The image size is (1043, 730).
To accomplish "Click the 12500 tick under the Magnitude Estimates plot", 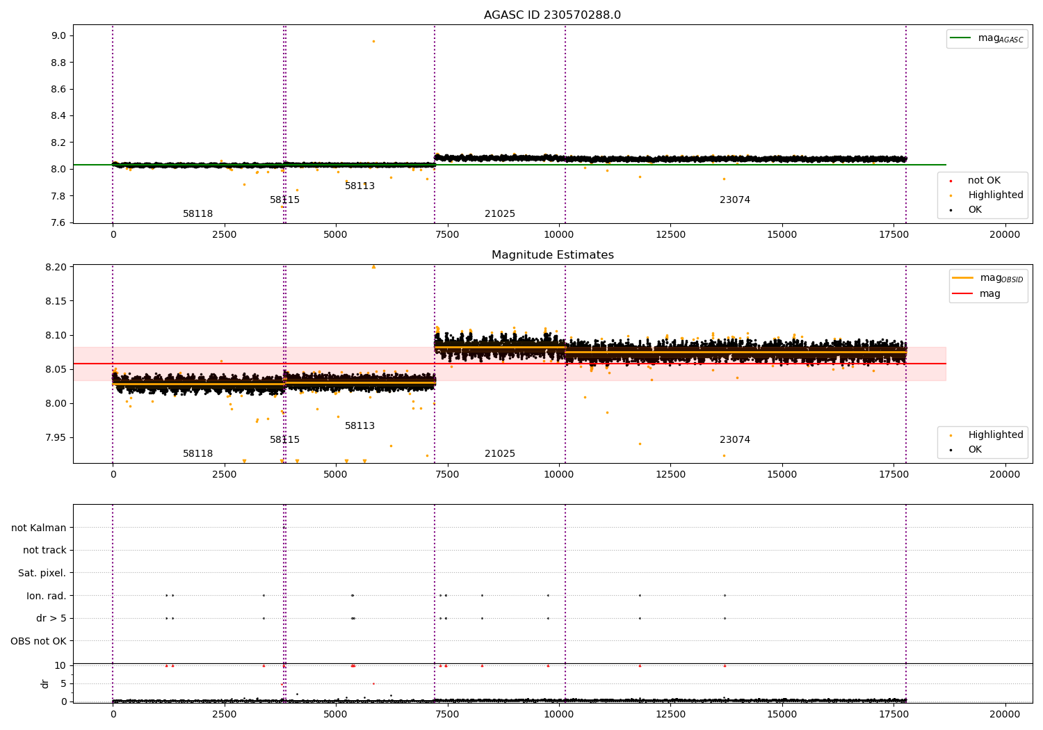I will click(670, 475).
